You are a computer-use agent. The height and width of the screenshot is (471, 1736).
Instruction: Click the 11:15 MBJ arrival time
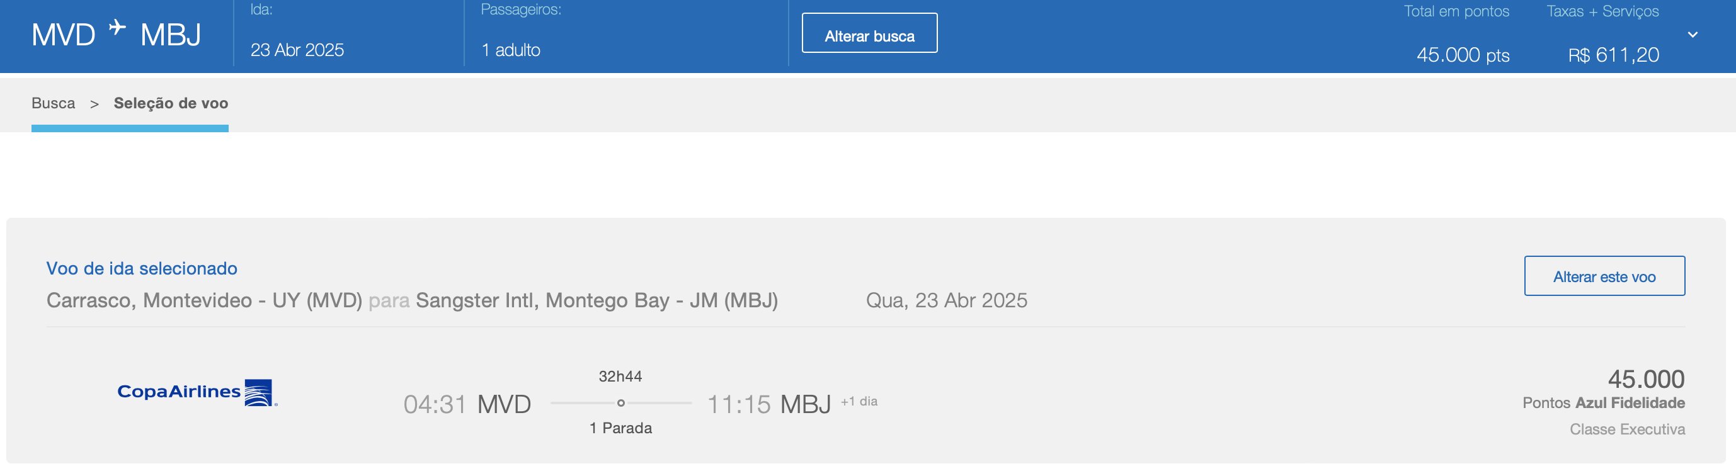click(x=769, y=404)
